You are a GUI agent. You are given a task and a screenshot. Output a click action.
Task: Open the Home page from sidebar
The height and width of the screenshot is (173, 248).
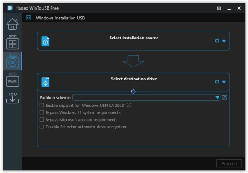point(12,24)
